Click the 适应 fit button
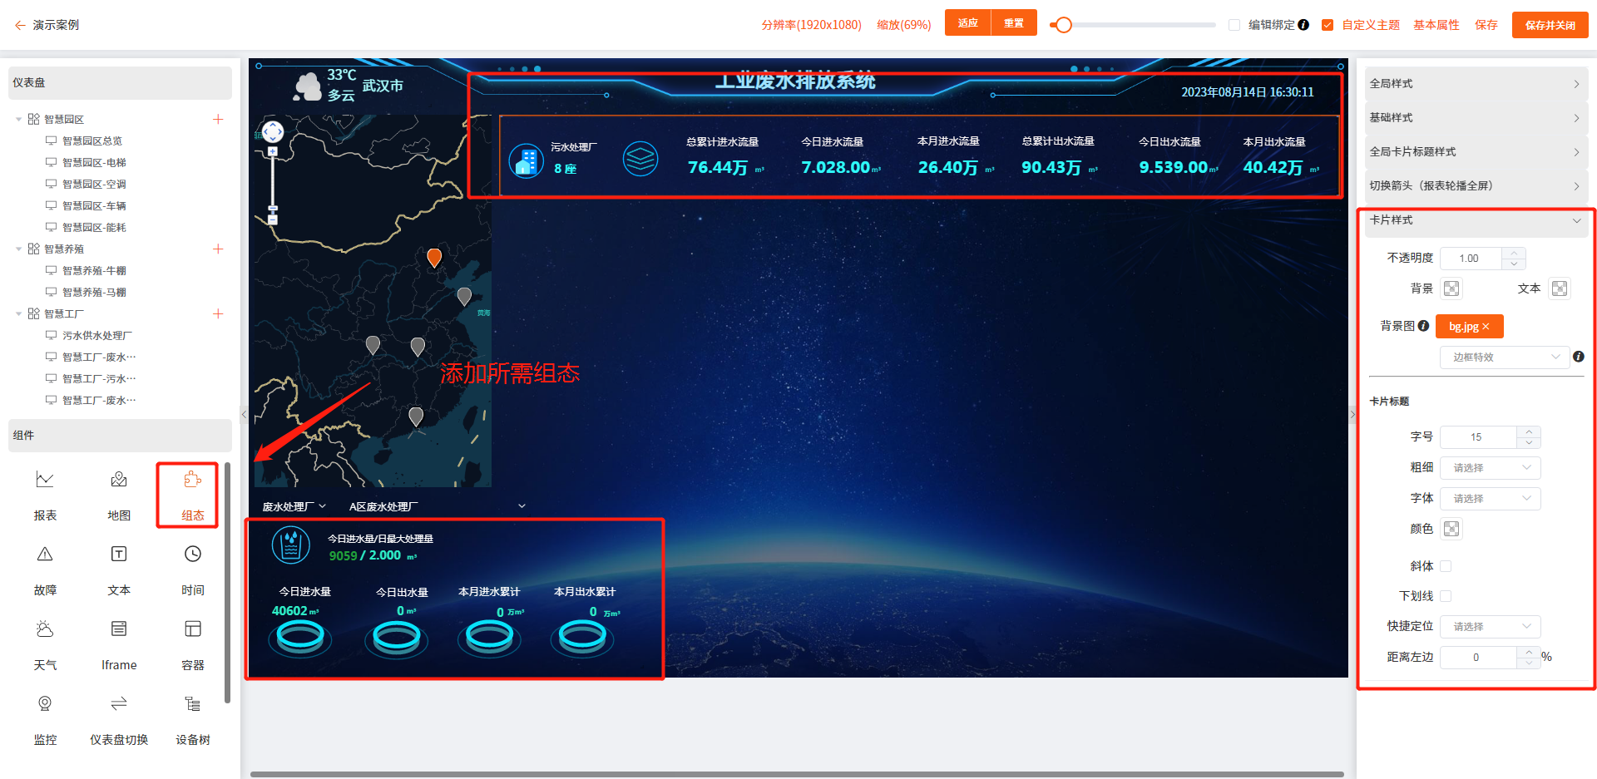The height and width of the screenshot is (779, 1597). (967, 22)
